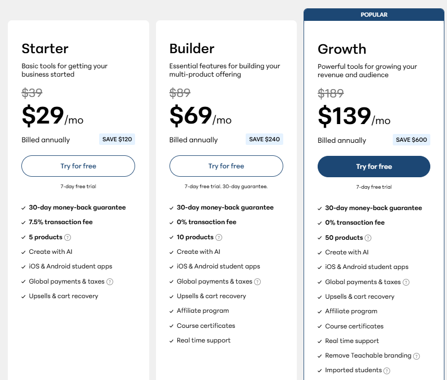Select the SAVE $120 badge on Starter
The image size is (447, 380).
click(x=117, y=139)
